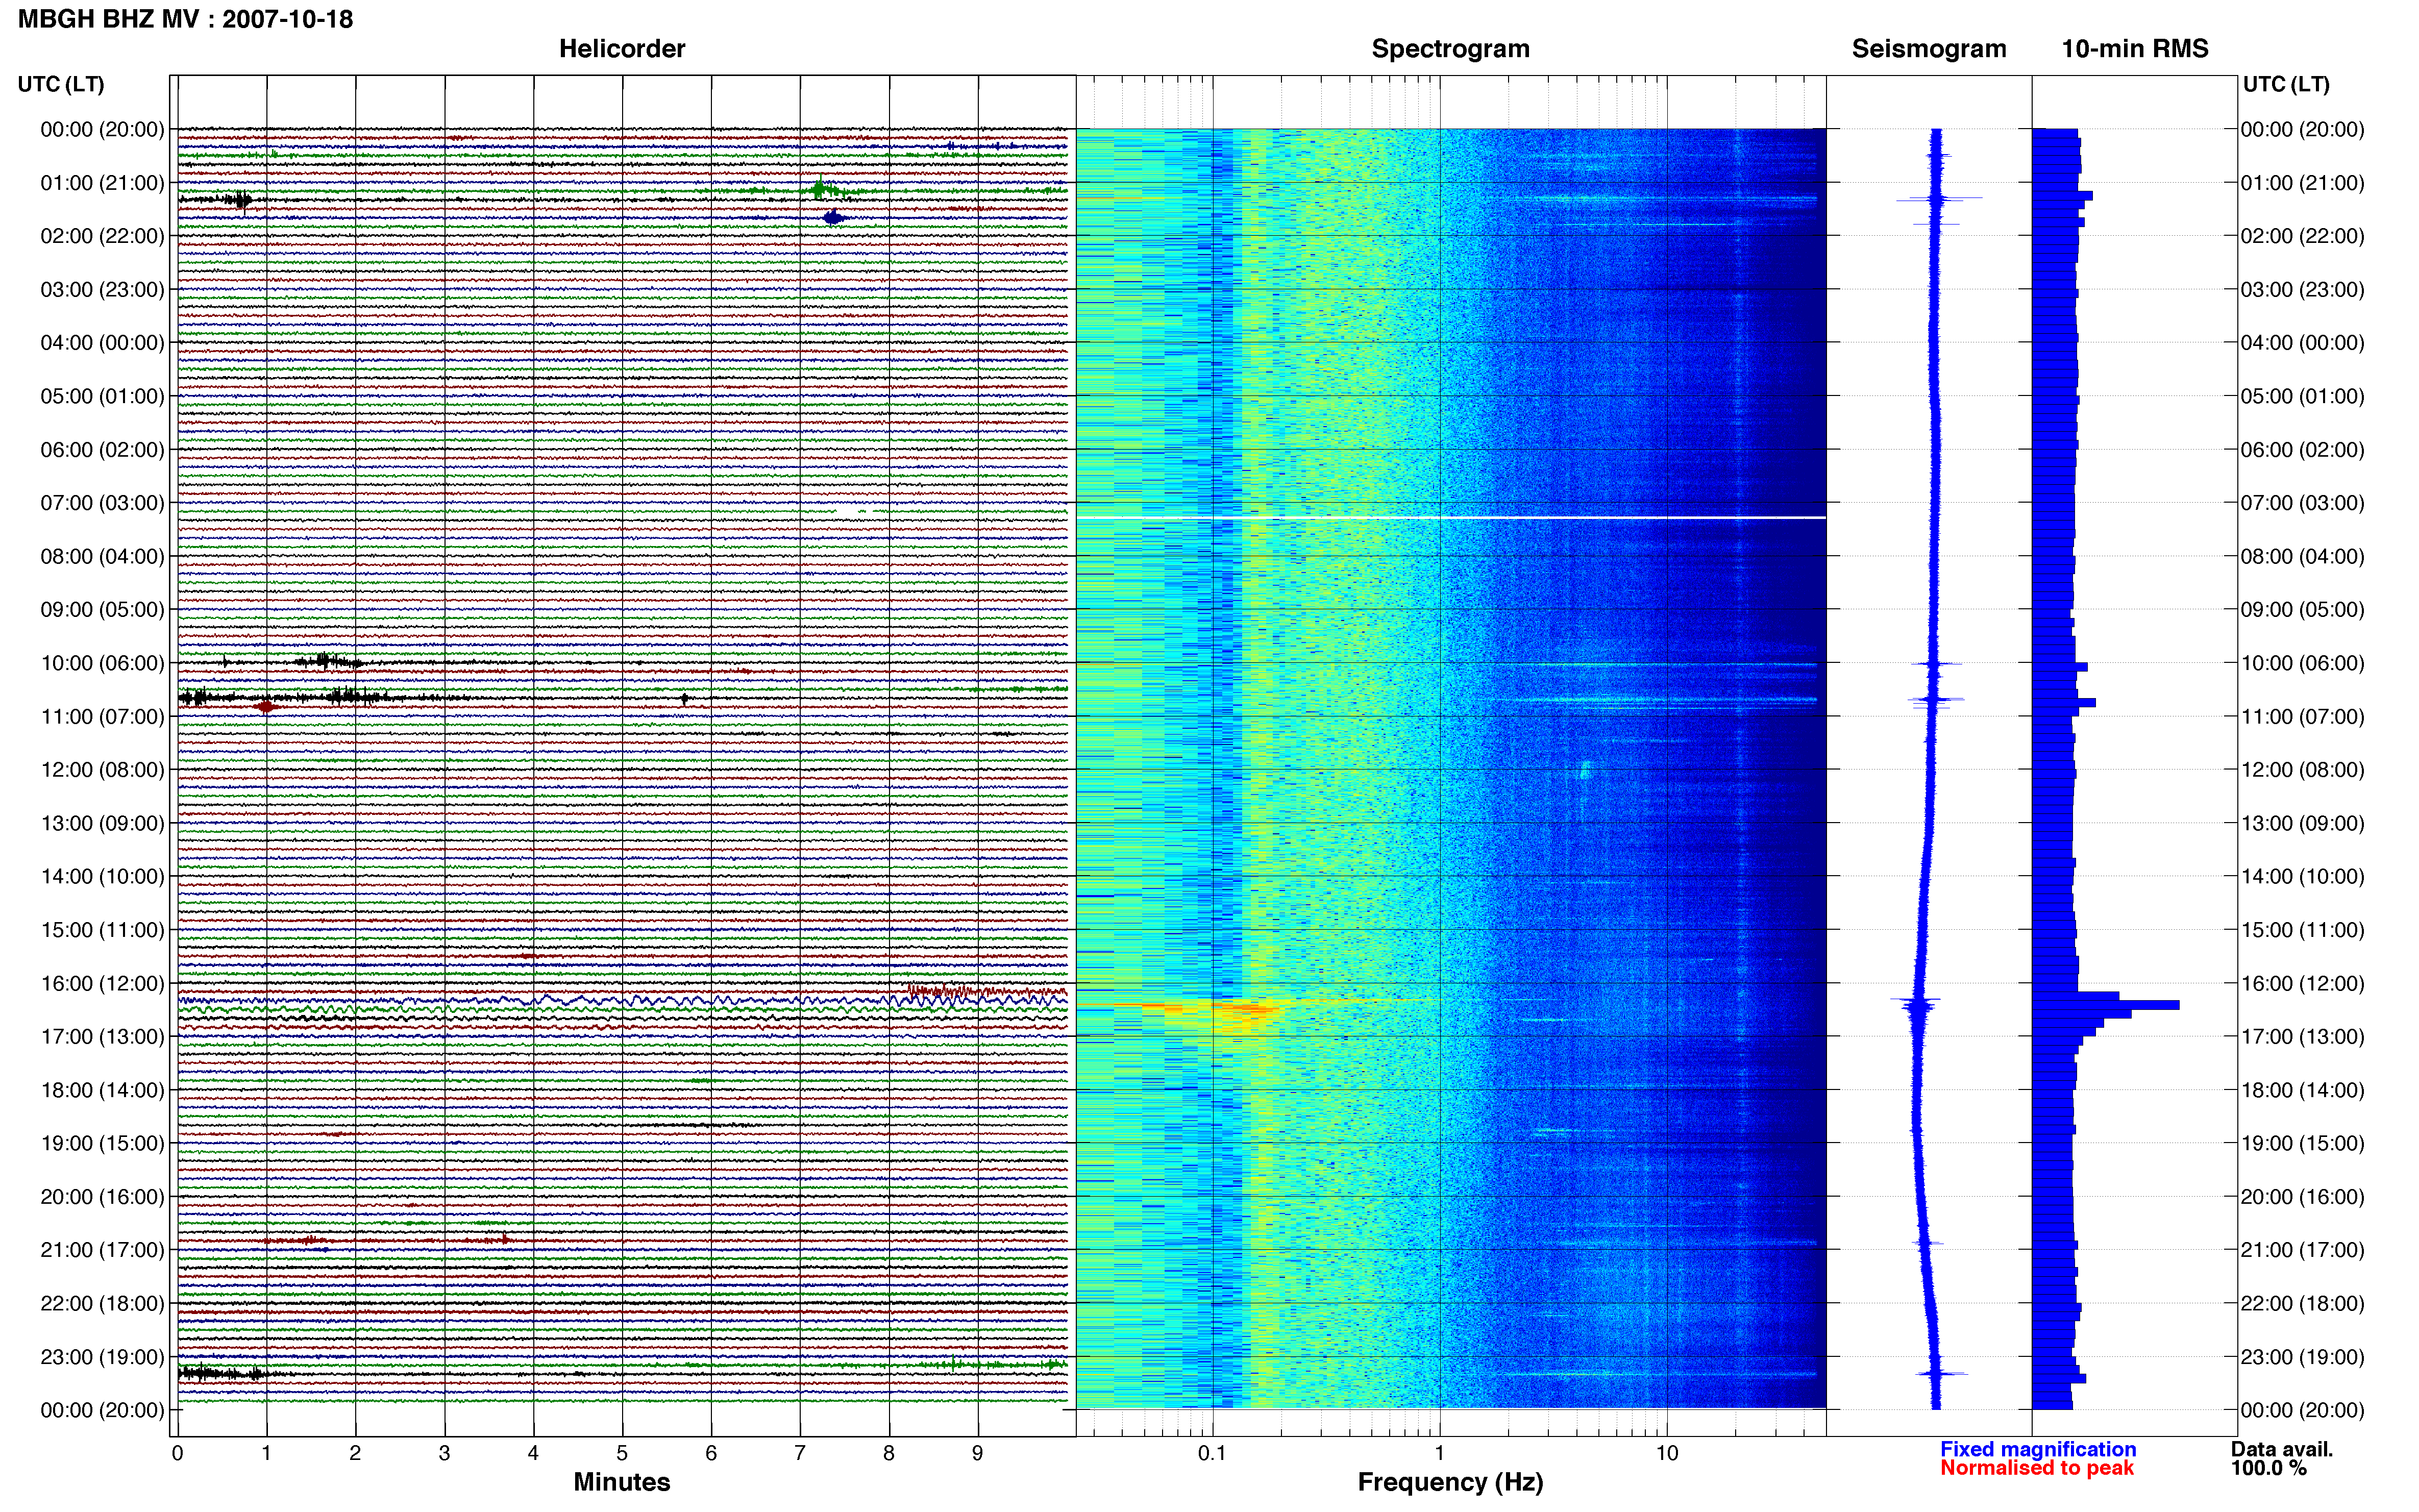Click the 'Data avail.' label

click(x=2281, y=1449)
